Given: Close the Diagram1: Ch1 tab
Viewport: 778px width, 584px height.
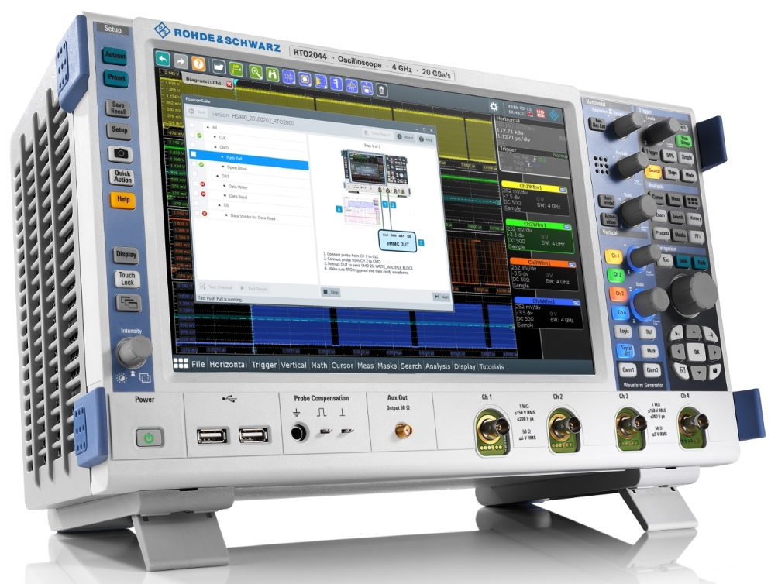Looking at the screenshot, I should [229, 83].
